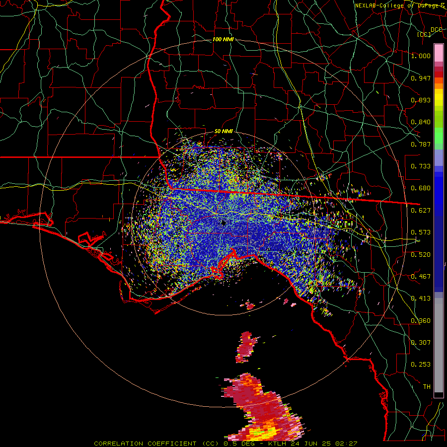Pick the light pink swatch atop the color bar
The height and width of the screenshot is (447, 447).
439,53
